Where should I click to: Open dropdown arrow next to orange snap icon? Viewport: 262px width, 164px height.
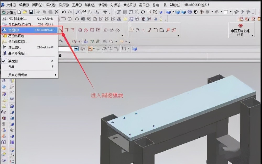coord(94,49)
